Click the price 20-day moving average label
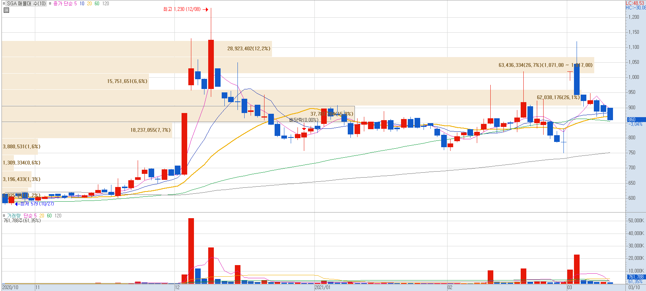The image size is (646, 291). tap(89, 3)
